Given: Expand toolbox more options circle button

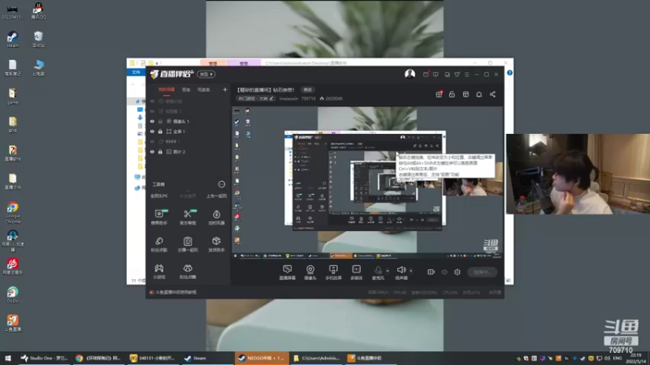Looking at the screenshot, I should (x=222, y=184).
